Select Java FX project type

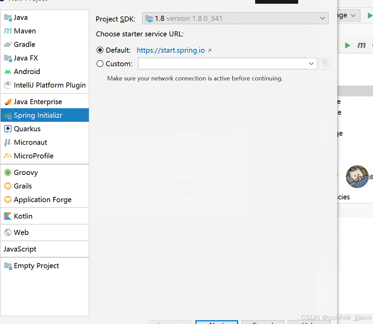tap(45, 58)
